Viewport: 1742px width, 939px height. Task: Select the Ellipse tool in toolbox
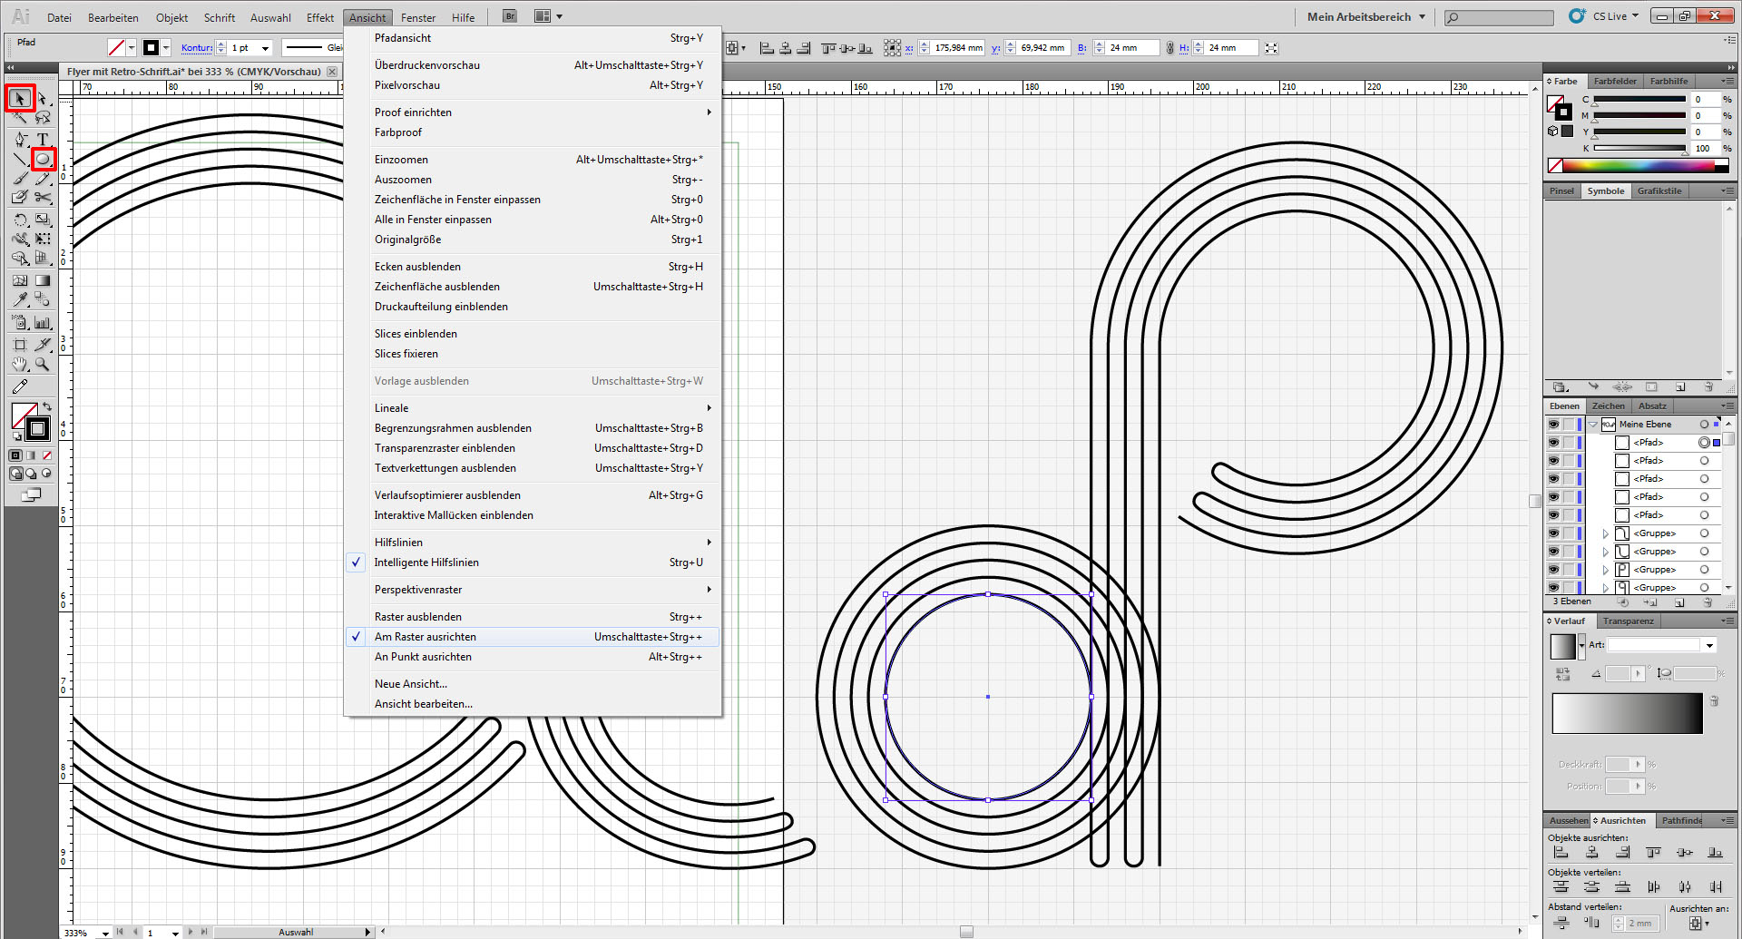tap(43, 160)
